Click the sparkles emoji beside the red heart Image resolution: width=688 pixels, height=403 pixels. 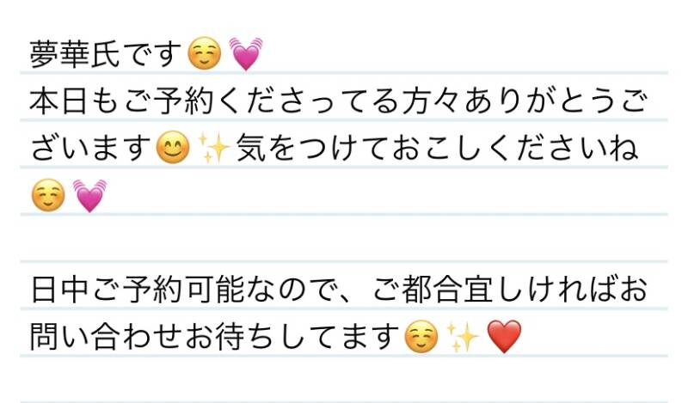pyautogui.click(x=463, y=337)
